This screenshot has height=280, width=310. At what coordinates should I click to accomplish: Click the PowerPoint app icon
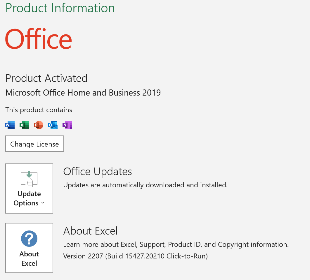[39, 125]
